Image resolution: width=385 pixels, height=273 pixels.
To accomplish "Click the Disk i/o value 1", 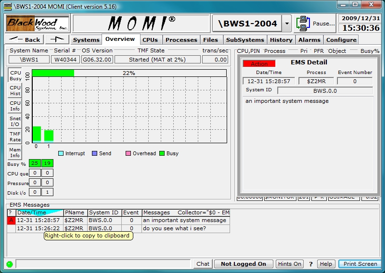I will (47, 192).
